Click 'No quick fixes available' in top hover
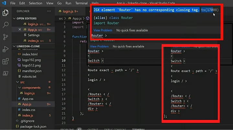Viewport: 233px width, 130px height. [x=132, y=30]
